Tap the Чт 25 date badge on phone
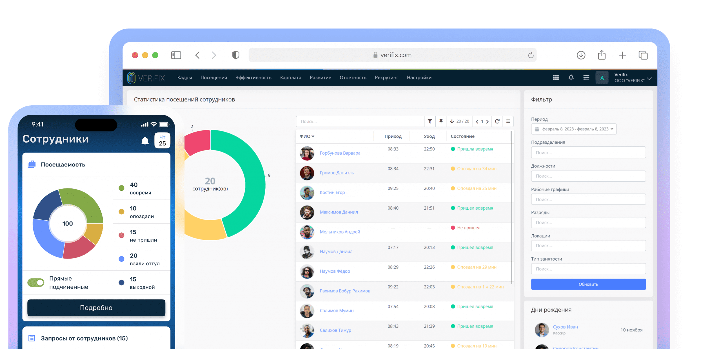 pos(162,140)
